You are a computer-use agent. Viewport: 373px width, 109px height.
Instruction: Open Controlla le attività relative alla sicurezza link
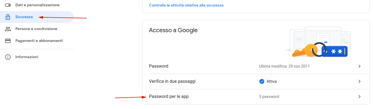186,5
